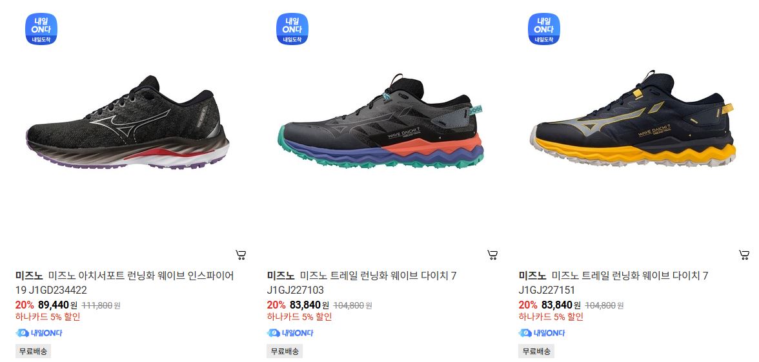
Task: Click the 무료배송 tag on the J1GJ227151 item
Action: [x=536, y=351]
